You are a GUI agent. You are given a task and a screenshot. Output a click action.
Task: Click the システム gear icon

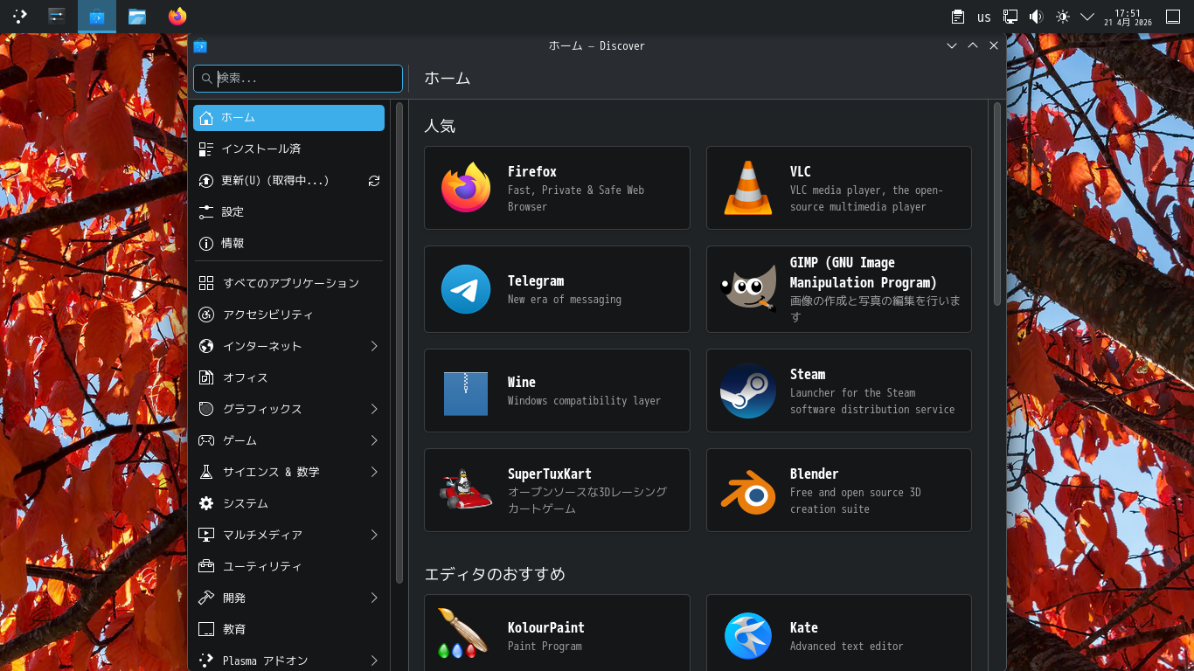point(206,503)
